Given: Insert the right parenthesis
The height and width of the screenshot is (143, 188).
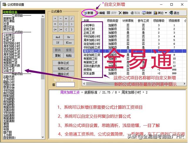Looking at the screenshot, I should coord(72,29).
